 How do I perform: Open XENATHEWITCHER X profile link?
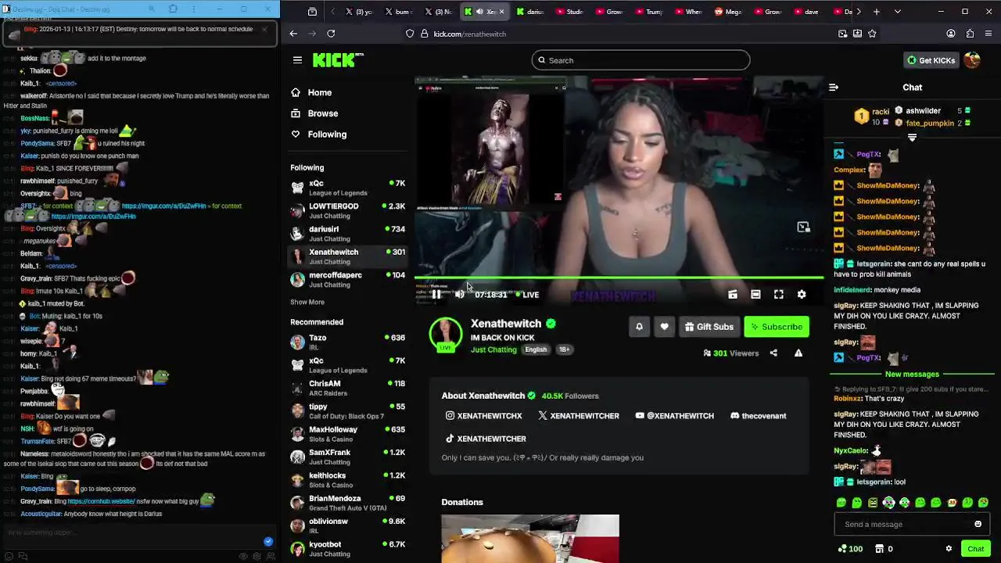tap(579, 416)
